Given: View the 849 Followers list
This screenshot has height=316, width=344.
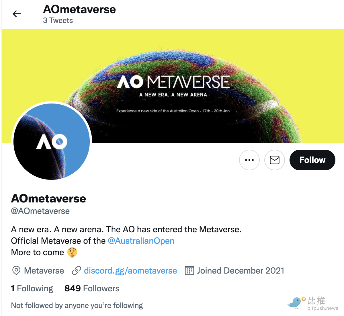Looking at the screenshot, I should 92,288.
